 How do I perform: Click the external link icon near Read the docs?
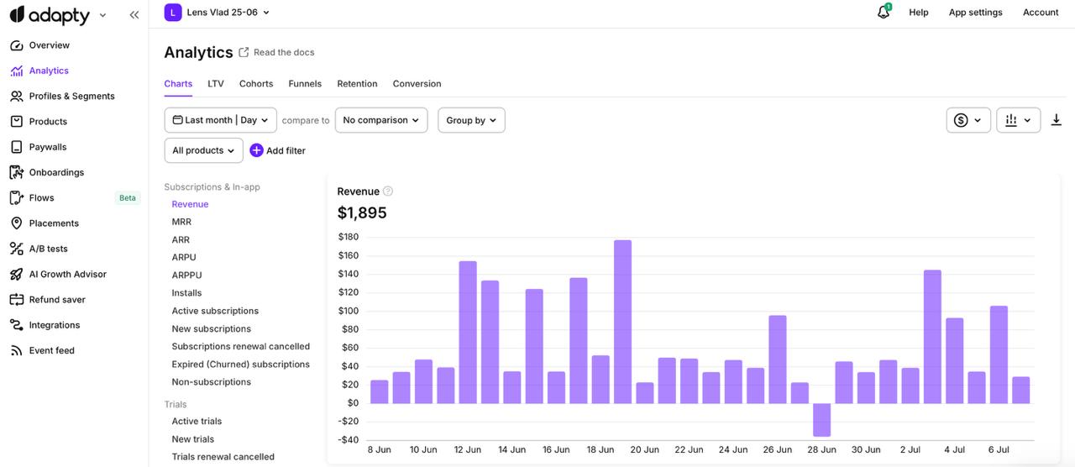(244, 52)
